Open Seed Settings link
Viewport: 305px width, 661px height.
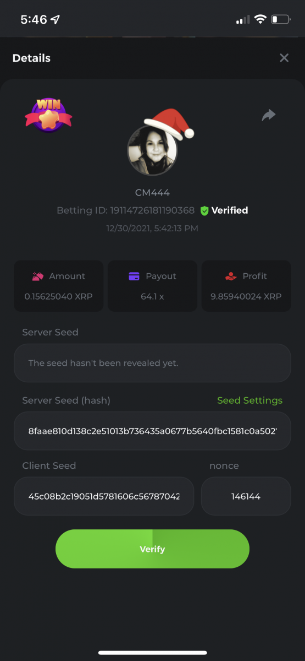point(249,400)
